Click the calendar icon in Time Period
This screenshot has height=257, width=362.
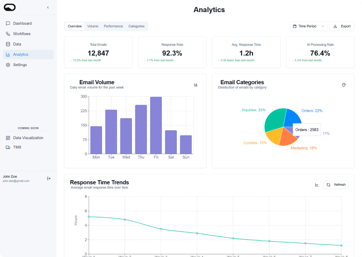tap(294, 26)
